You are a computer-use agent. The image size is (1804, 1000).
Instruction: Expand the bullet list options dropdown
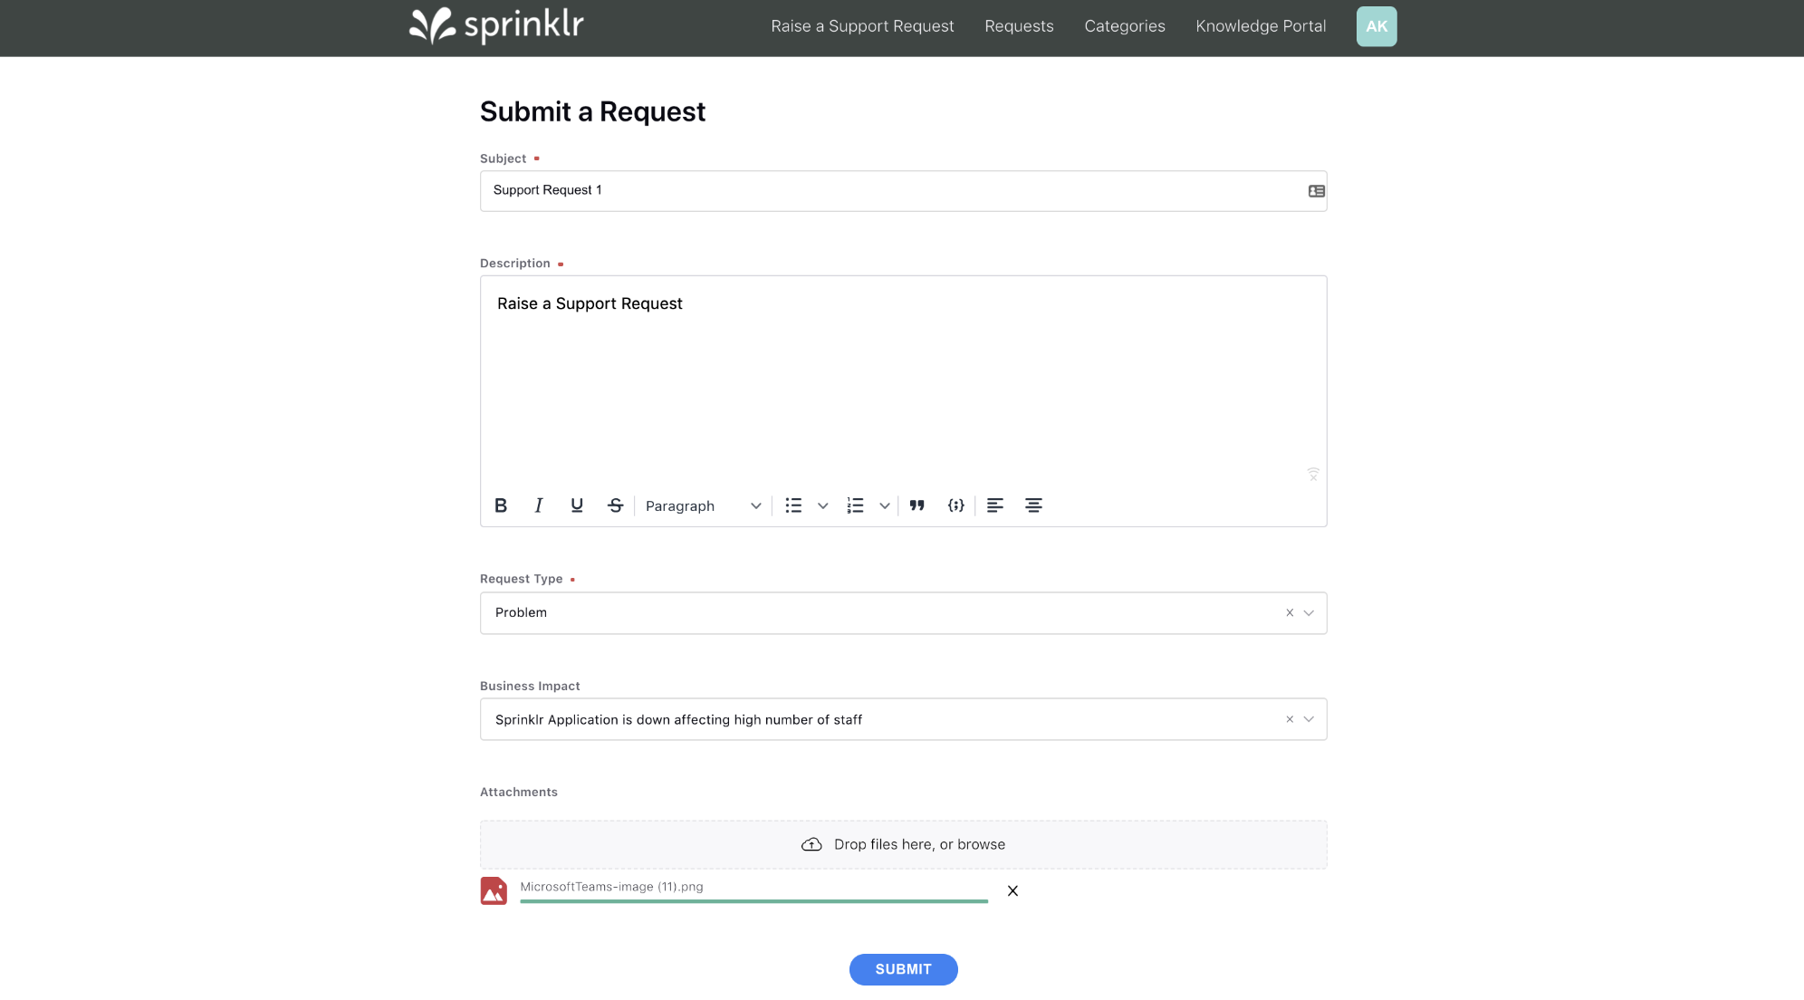point(820,505)
